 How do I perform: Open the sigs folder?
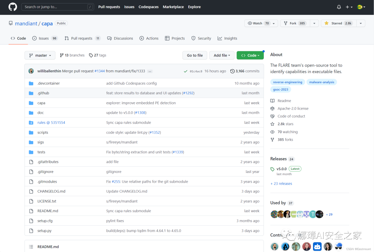click(x=41, y=142)
